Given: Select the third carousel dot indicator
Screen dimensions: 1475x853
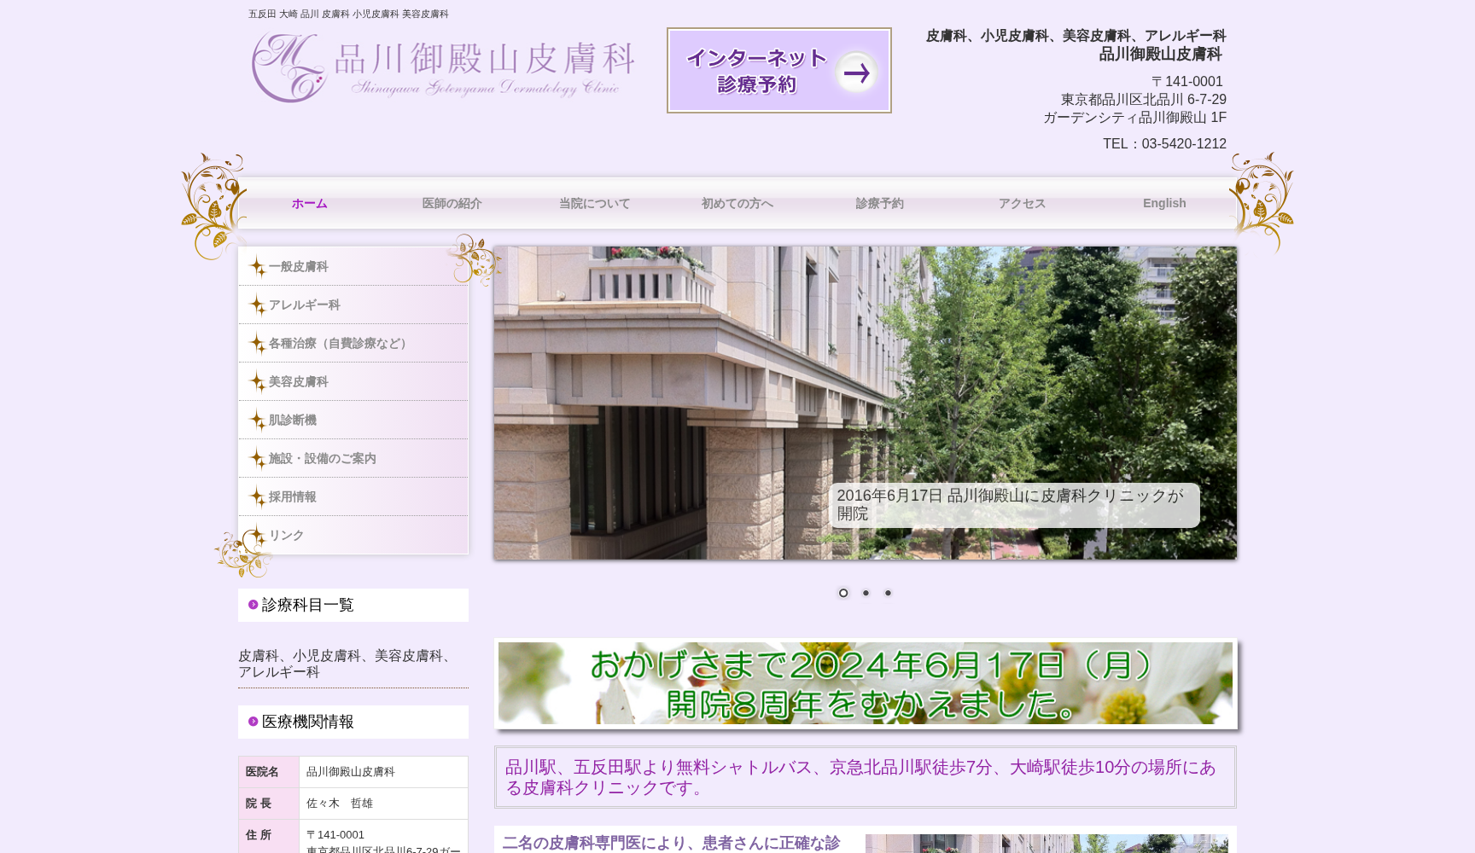Looking at the screenshot, I should [x=887, y=592].
